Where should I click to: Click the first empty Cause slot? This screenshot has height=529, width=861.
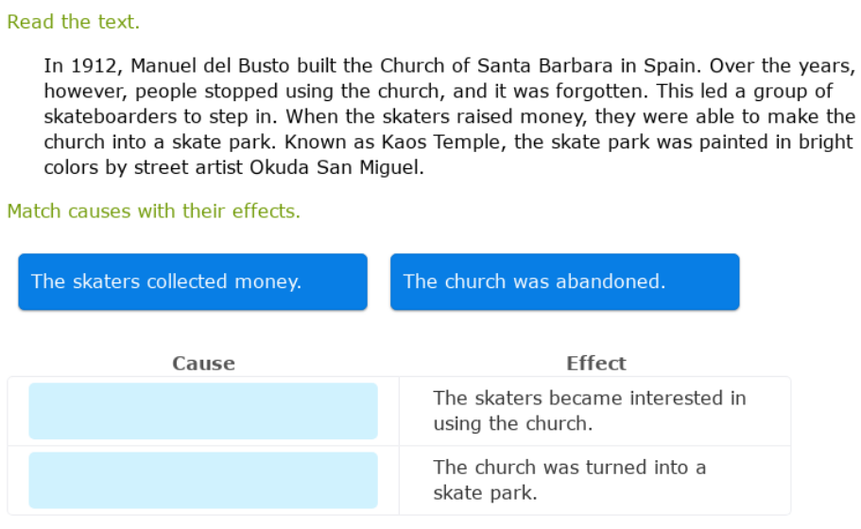point(203,411)
